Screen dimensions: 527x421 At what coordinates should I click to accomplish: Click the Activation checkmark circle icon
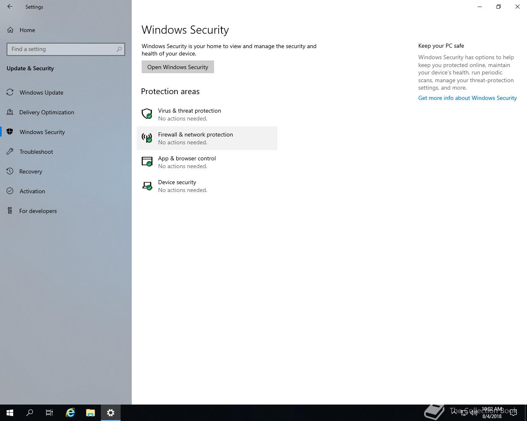point(10,191)
